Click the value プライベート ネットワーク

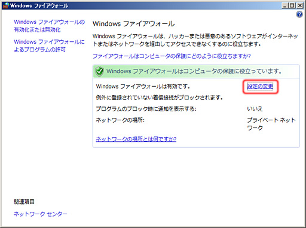pos(271,124)
